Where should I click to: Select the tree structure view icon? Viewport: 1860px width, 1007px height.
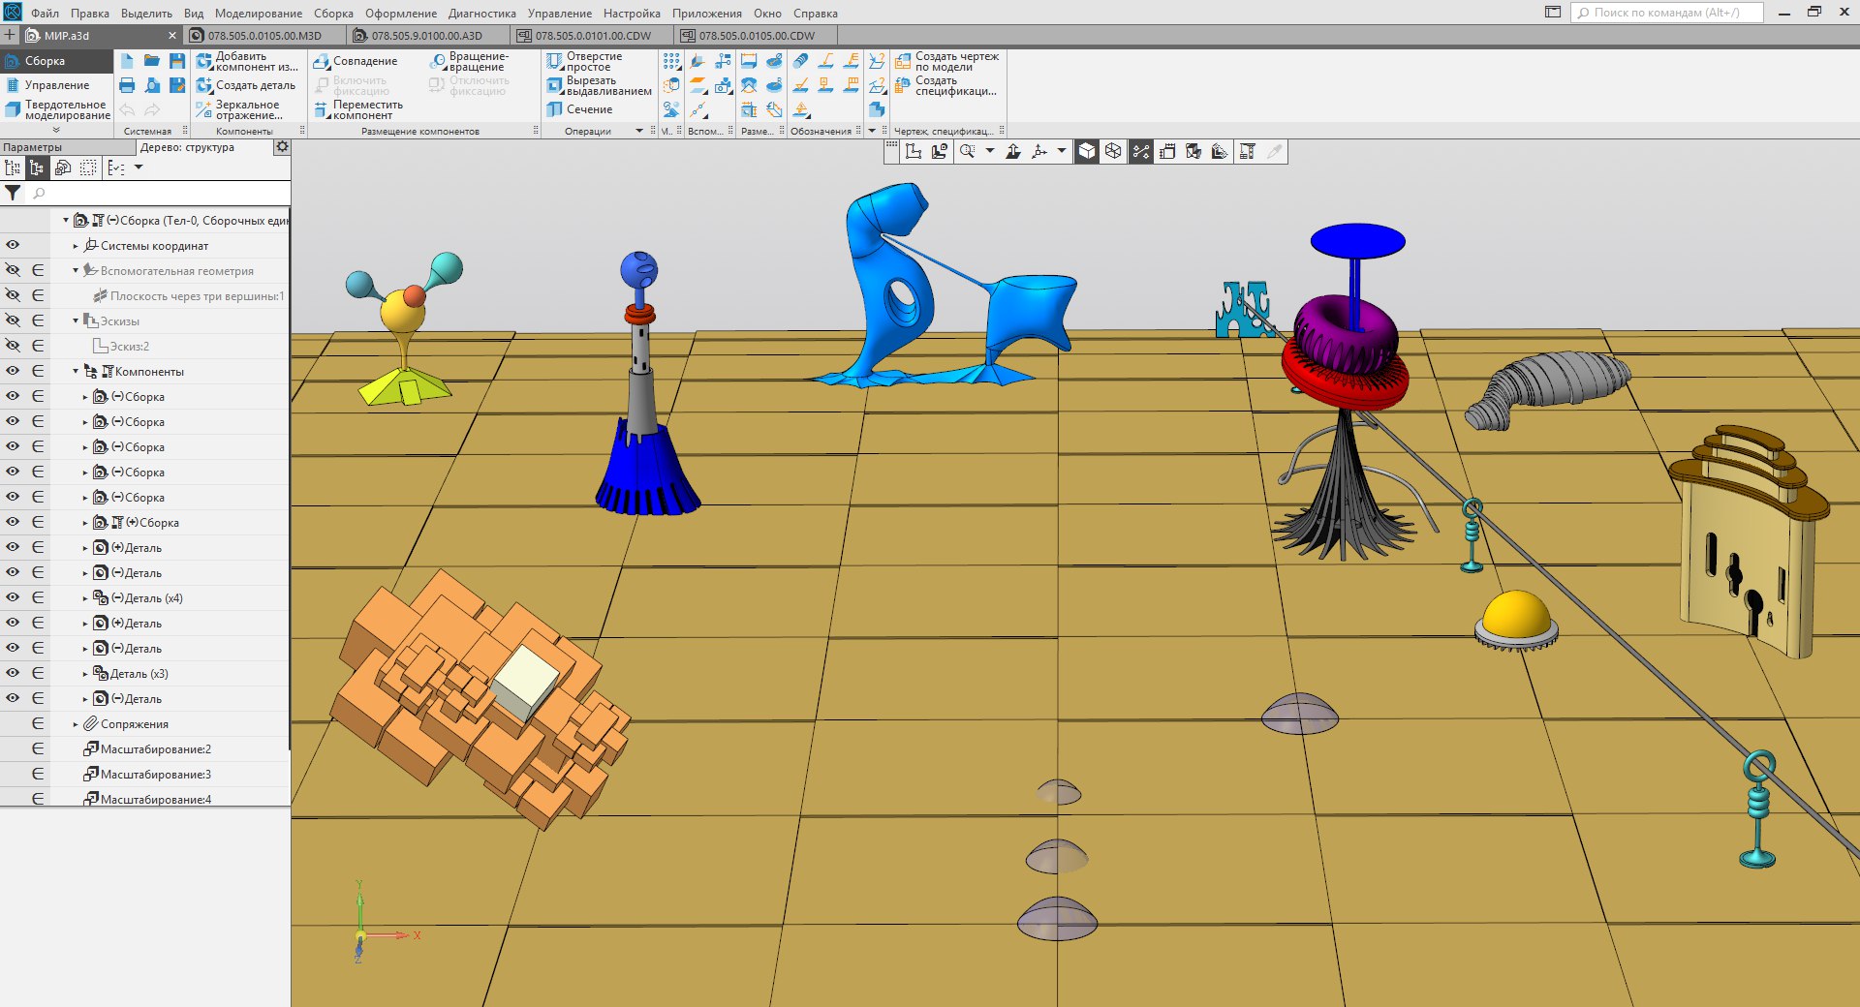(x=38, y=168)
